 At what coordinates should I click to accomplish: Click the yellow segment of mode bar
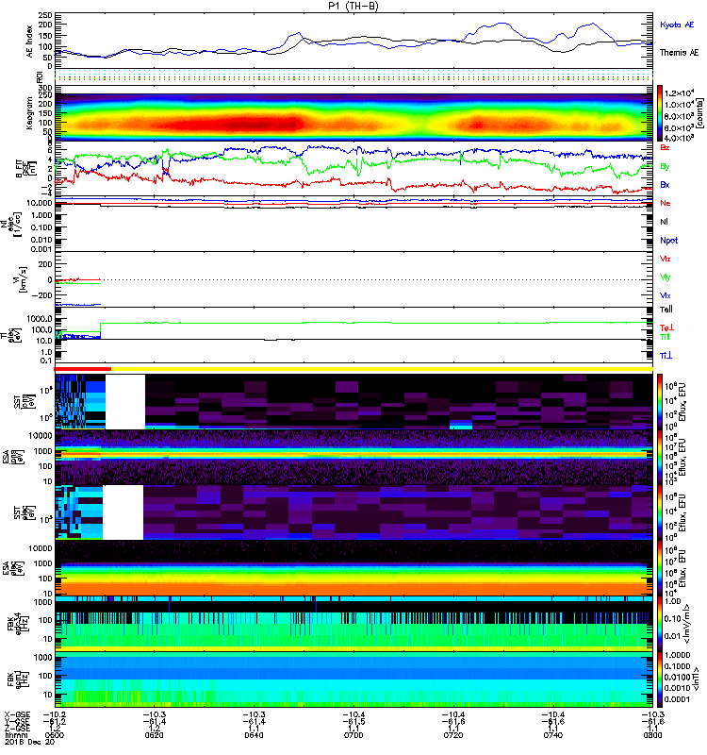click(382, 369)
